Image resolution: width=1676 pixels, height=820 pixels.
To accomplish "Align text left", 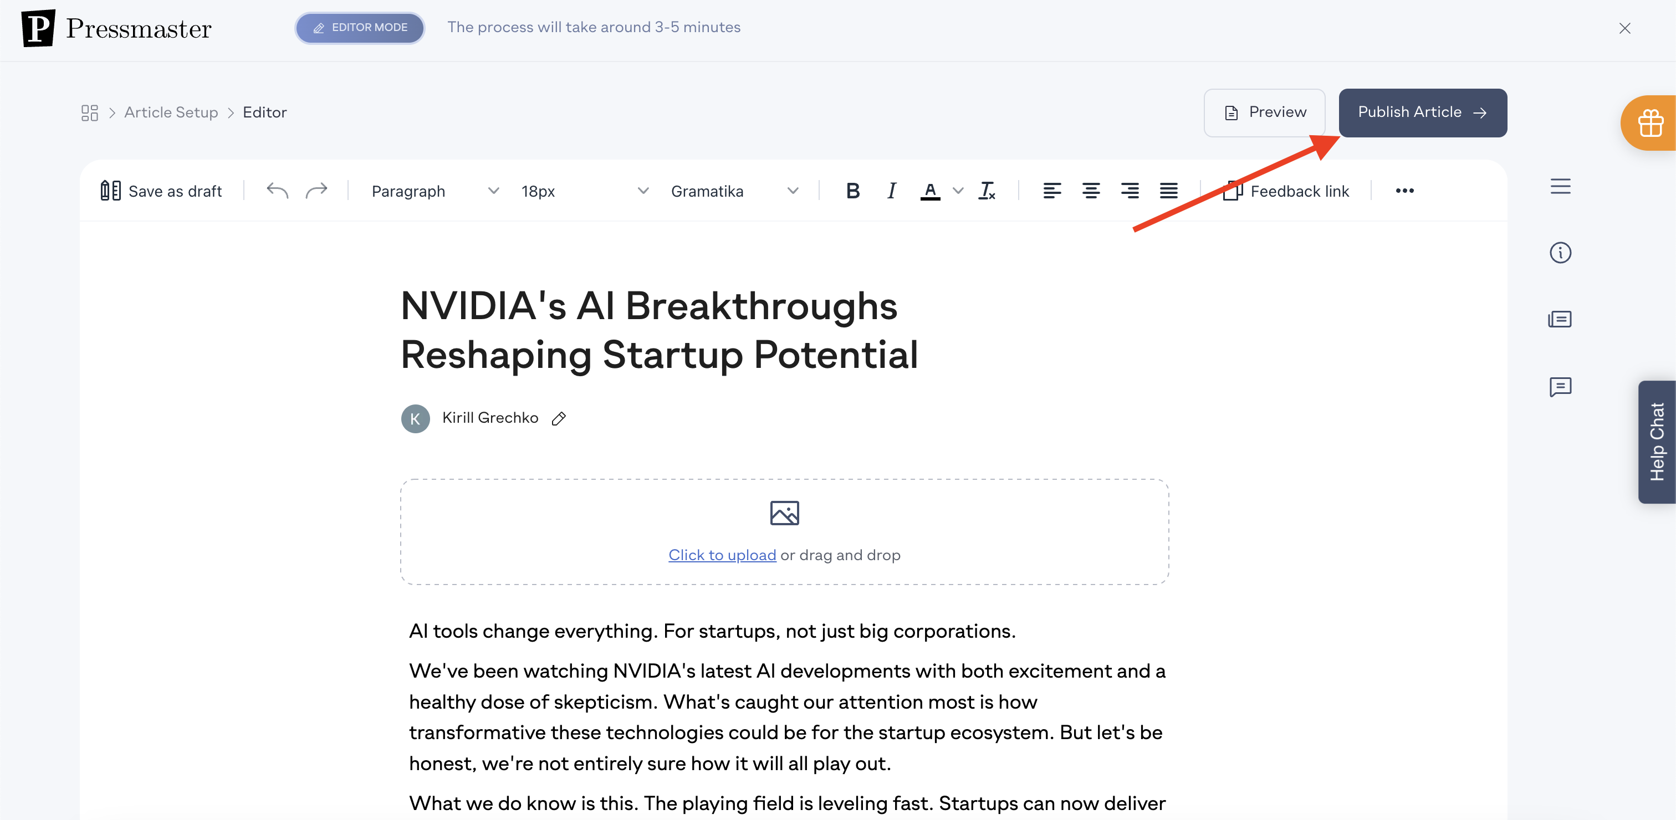I will click(1052, 191).
